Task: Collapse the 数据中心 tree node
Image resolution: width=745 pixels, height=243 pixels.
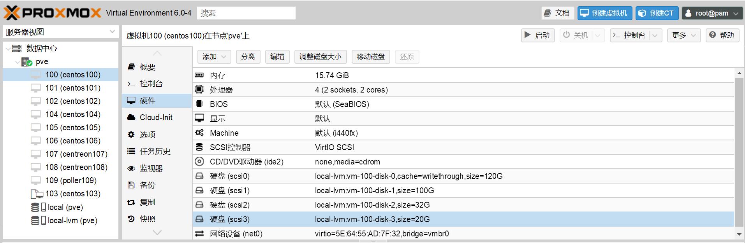Action: (x=8, y=49)
